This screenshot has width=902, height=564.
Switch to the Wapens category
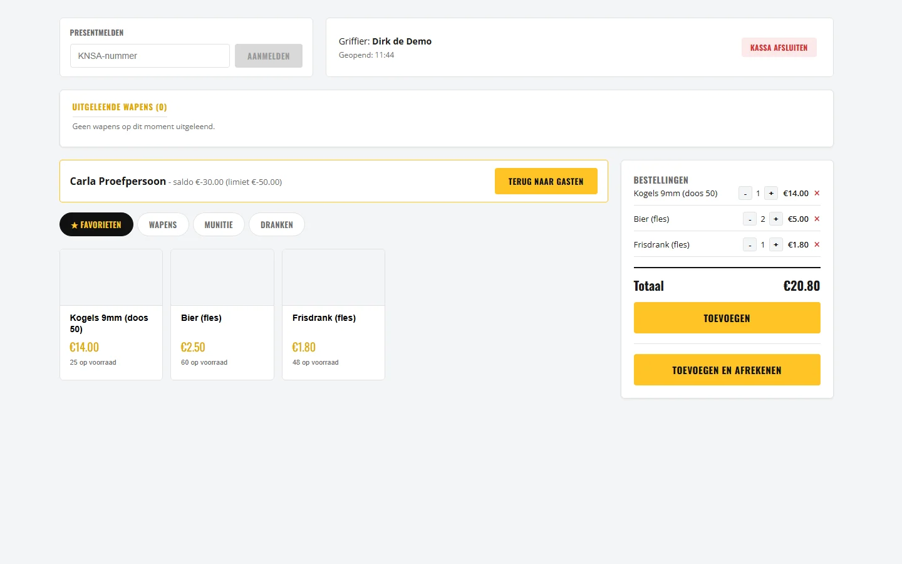(x=163, y=224)
